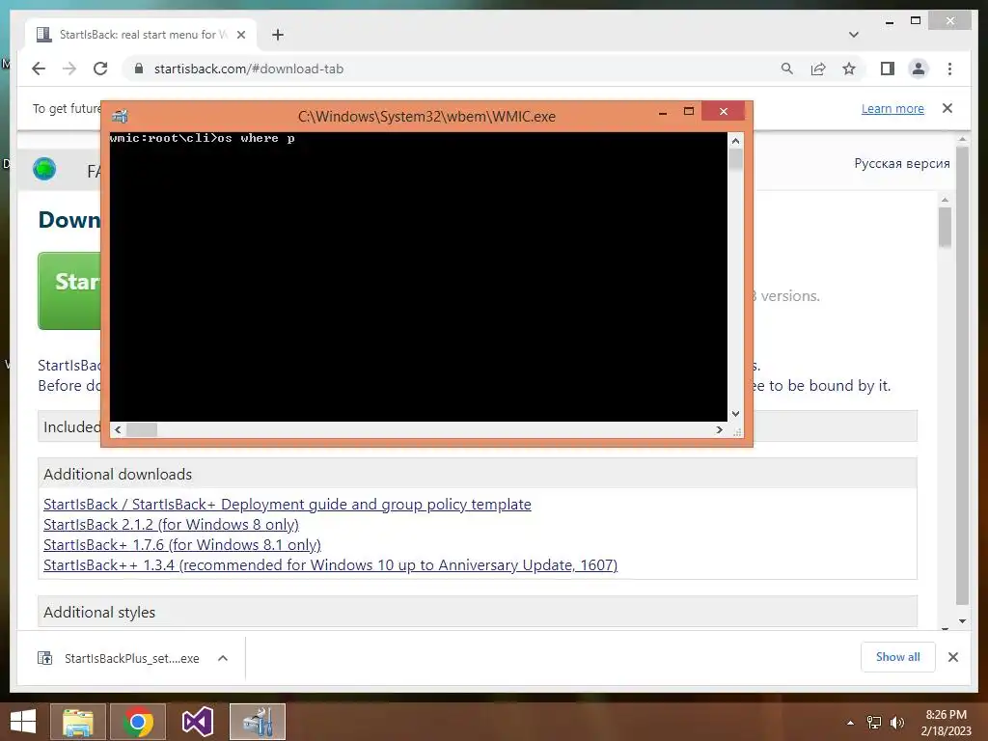Download StartIsBack+ 1.7.6 for Windows 8.1

[182, 544]
